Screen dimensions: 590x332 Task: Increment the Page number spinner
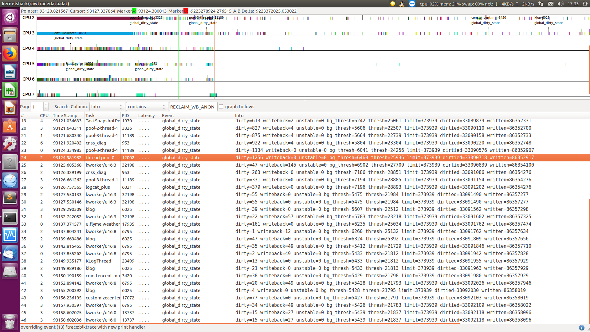click(46, 105)
